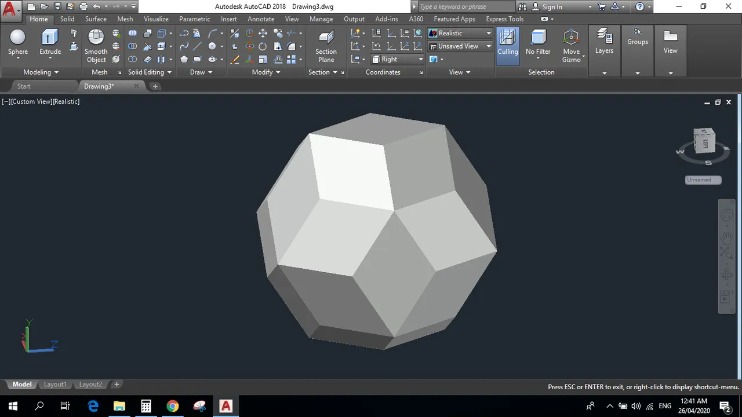This screenshot has height=417, width=742.
Task: Select the Polyline draw tool
Action: pyautogui.click(x=184, y=34)
